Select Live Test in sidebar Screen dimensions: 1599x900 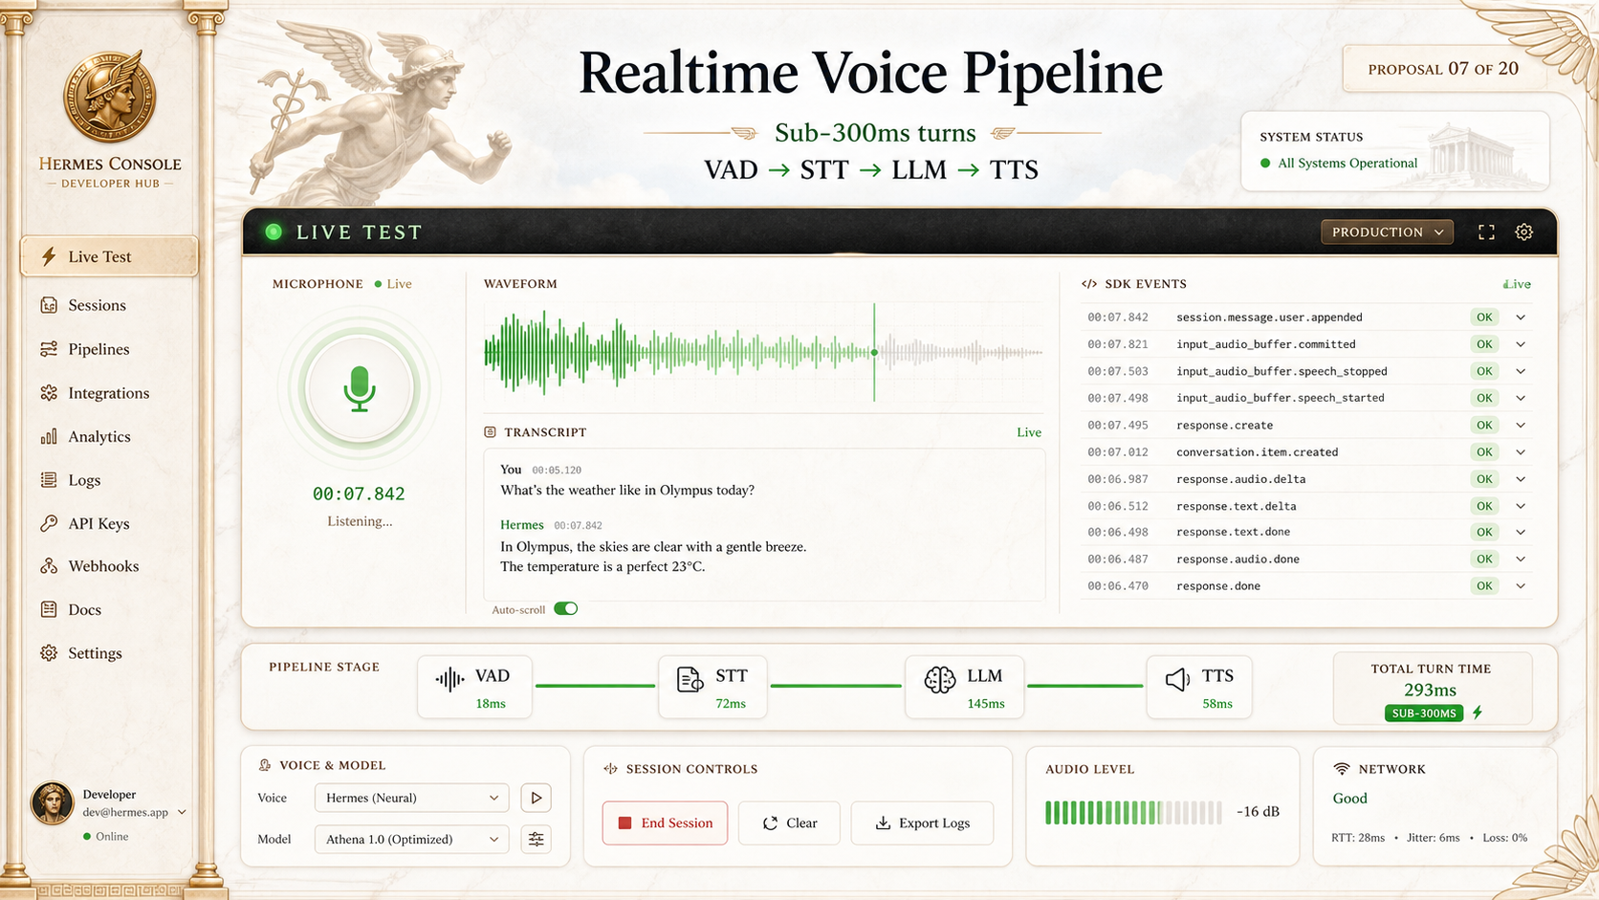pyautogui.click(x=109, y=256)
